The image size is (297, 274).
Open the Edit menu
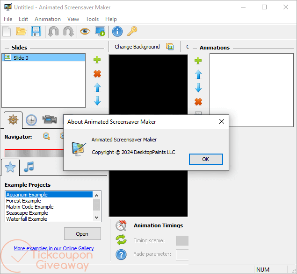coord(23,19)
